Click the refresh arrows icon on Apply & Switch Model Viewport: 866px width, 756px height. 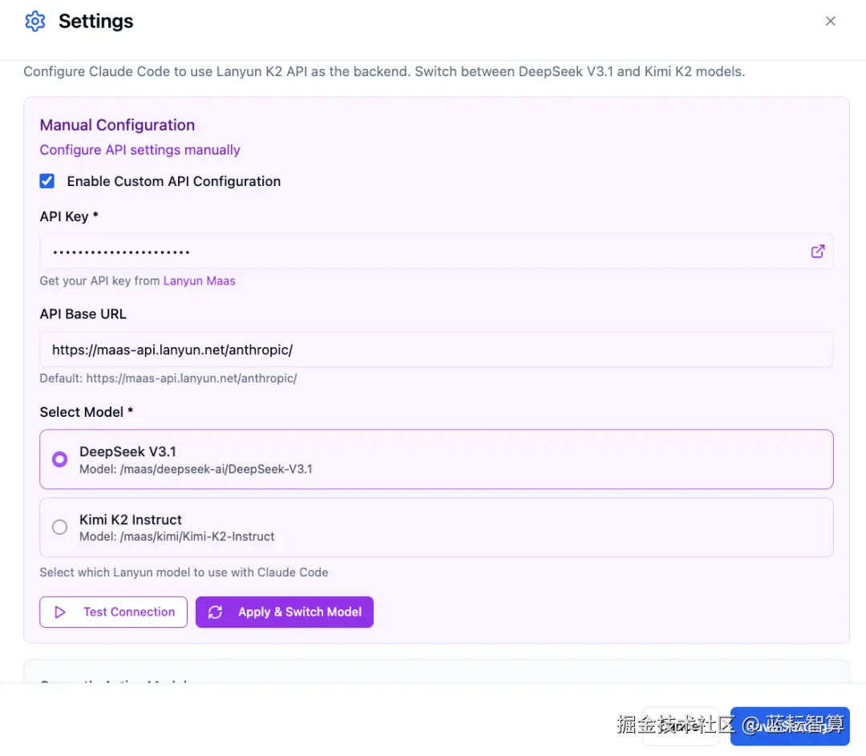pos(215,612)
